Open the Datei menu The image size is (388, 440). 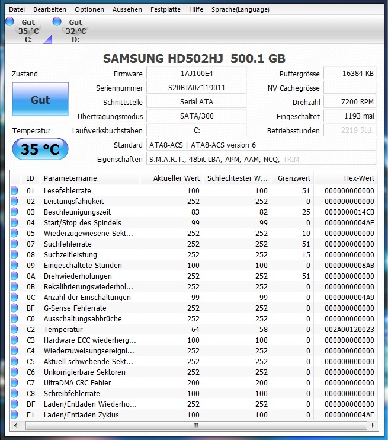[x=17, y=9]
